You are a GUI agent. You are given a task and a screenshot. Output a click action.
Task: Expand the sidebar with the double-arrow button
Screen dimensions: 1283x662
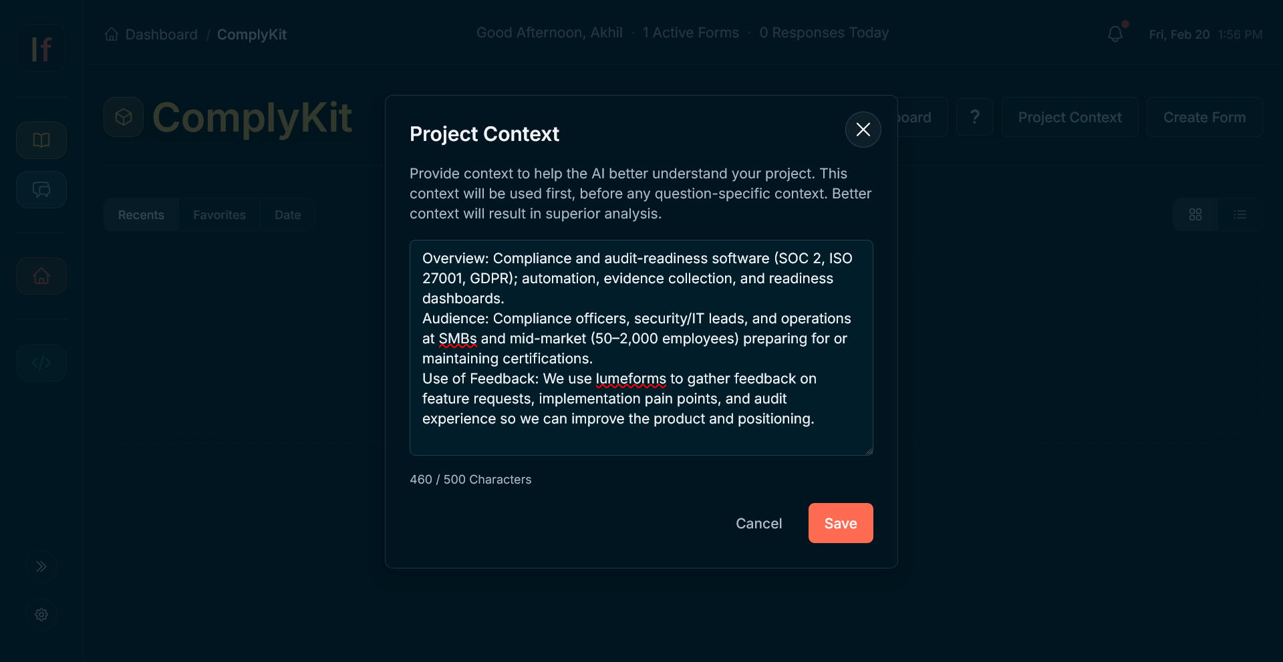tap(41, 566)
